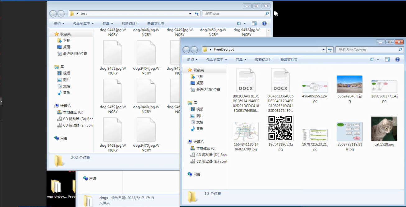406x207 pixels.
Task: Toggle preview pane in test window
Action: coord(254,24)
